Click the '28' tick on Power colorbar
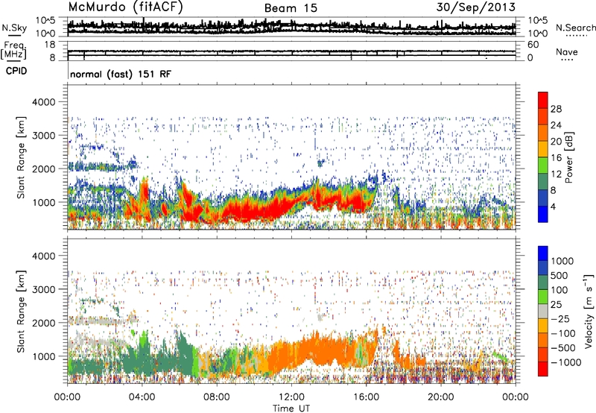The height and width of the screenshot is (413, 596). [556, 109]
